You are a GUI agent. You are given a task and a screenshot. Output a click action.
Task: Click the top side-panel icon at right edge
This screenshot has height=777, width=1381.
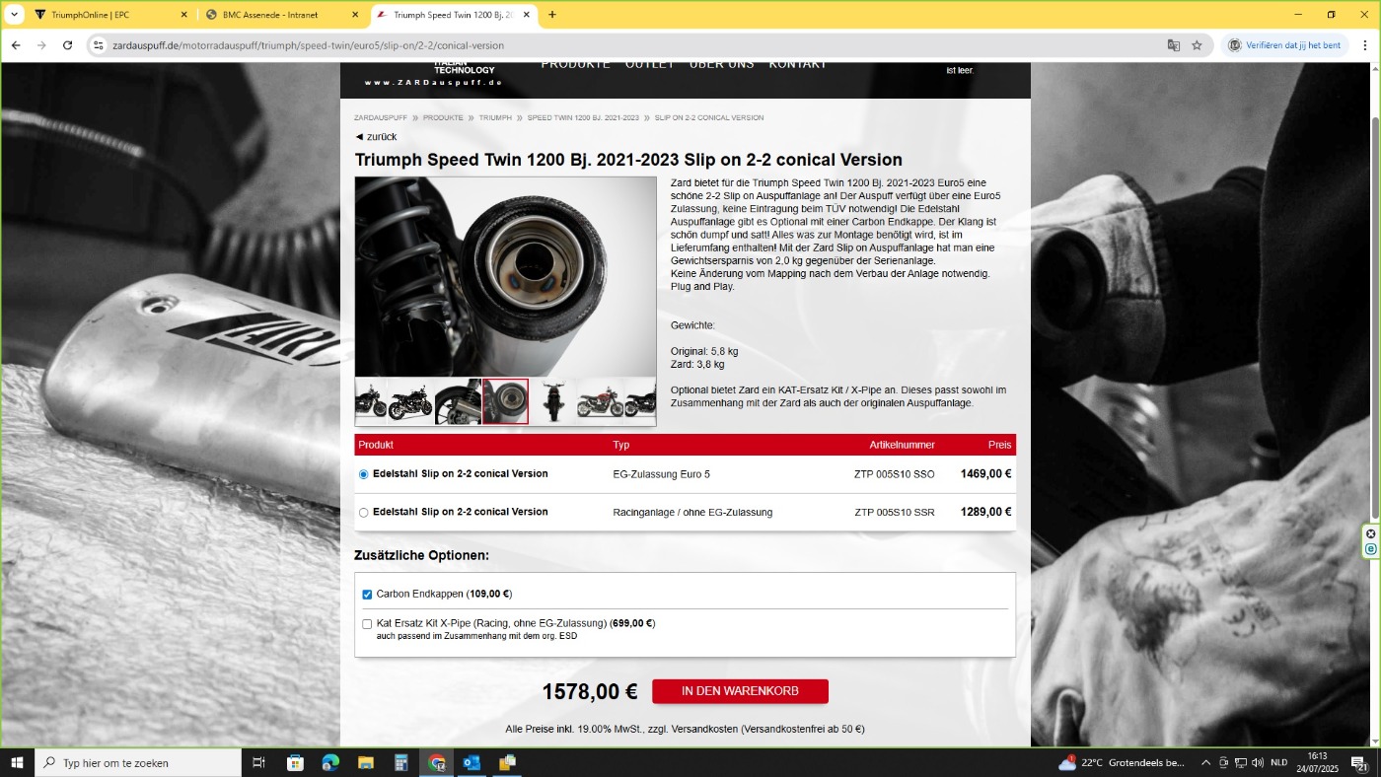coord(1371,533)
